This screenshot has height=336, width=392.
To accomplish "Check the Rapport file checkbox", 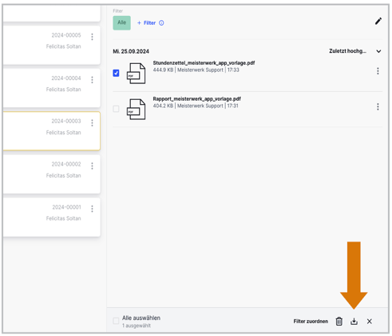I will (x=116, y=109).
